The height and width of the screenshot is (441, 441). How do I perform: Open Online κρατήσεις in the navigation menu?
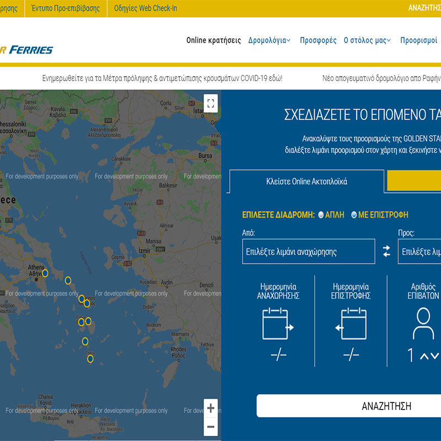point(213,40)
